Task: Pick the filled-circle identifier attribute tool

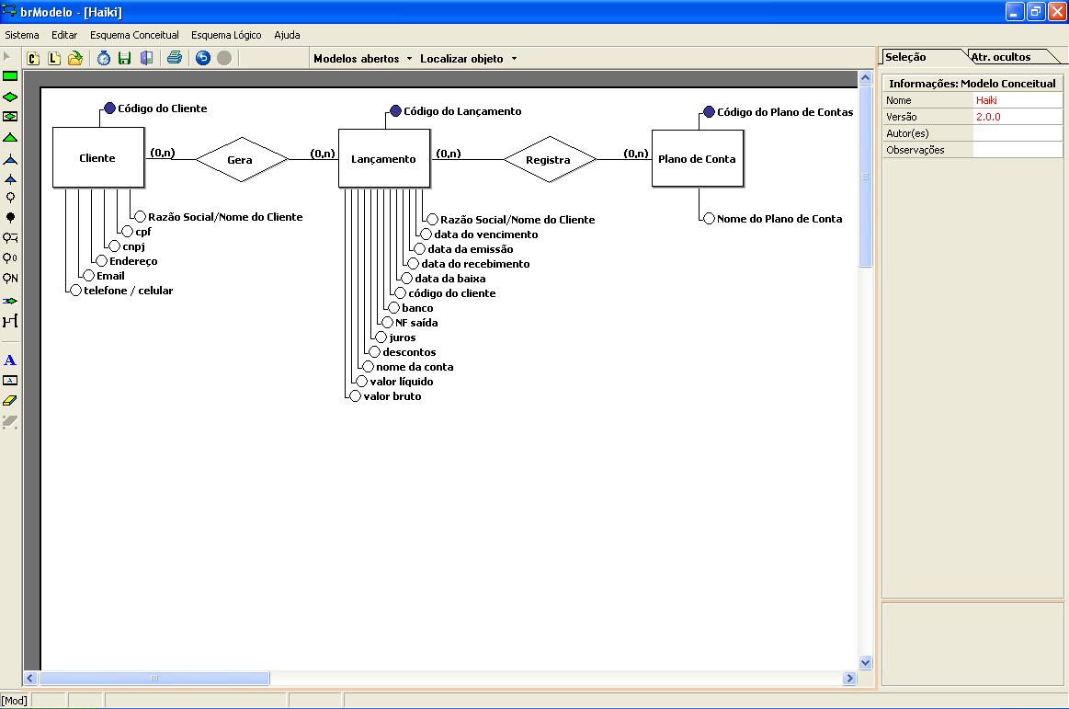Action: click(x=10, y=218)
